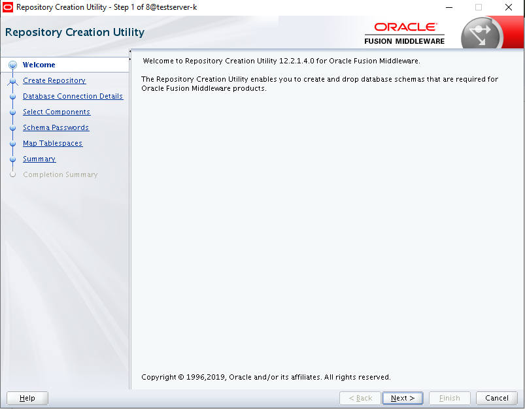Click the Oracle icon in title bar
This screenshot has height=409, width=525.
pos(8,7)
